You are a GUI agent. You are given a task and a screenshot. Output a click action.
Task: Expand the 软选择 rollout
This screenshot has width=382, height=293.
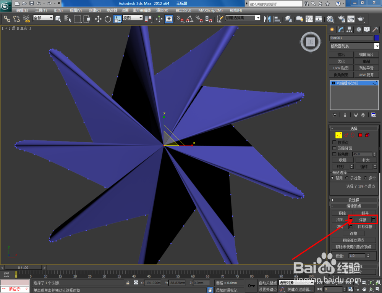[353, 200]
